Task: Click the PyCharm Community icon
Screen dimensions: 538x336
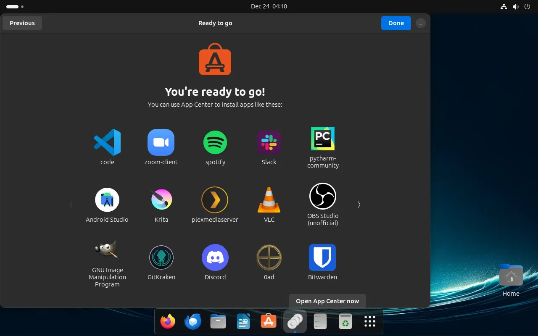Action: (323, 139)
